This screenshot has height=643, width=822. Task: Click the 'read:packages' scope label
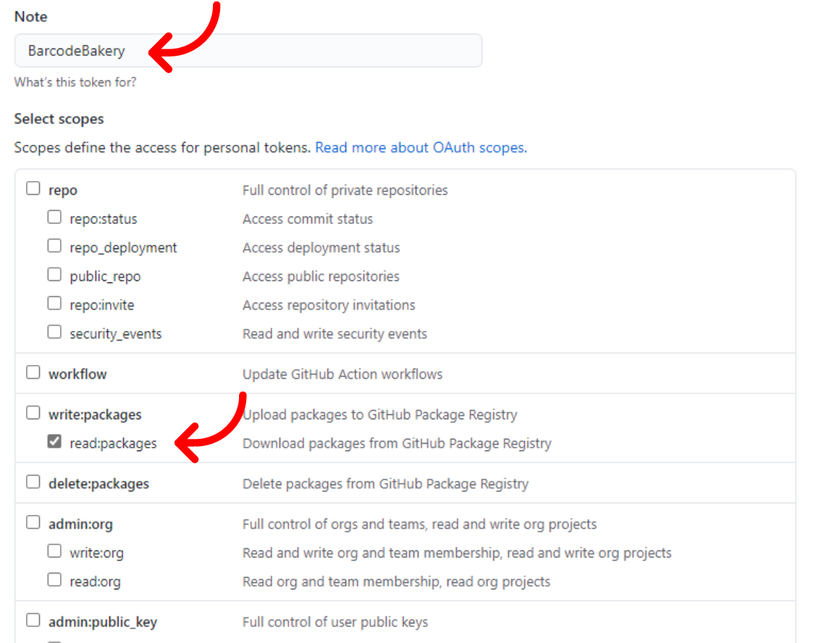[113, 444]
